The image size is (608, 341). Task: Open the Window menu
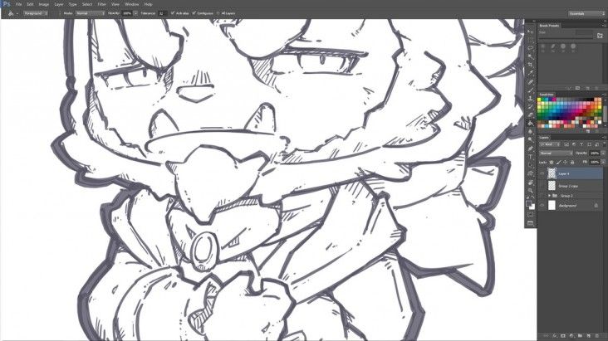[x=132, y=4]
